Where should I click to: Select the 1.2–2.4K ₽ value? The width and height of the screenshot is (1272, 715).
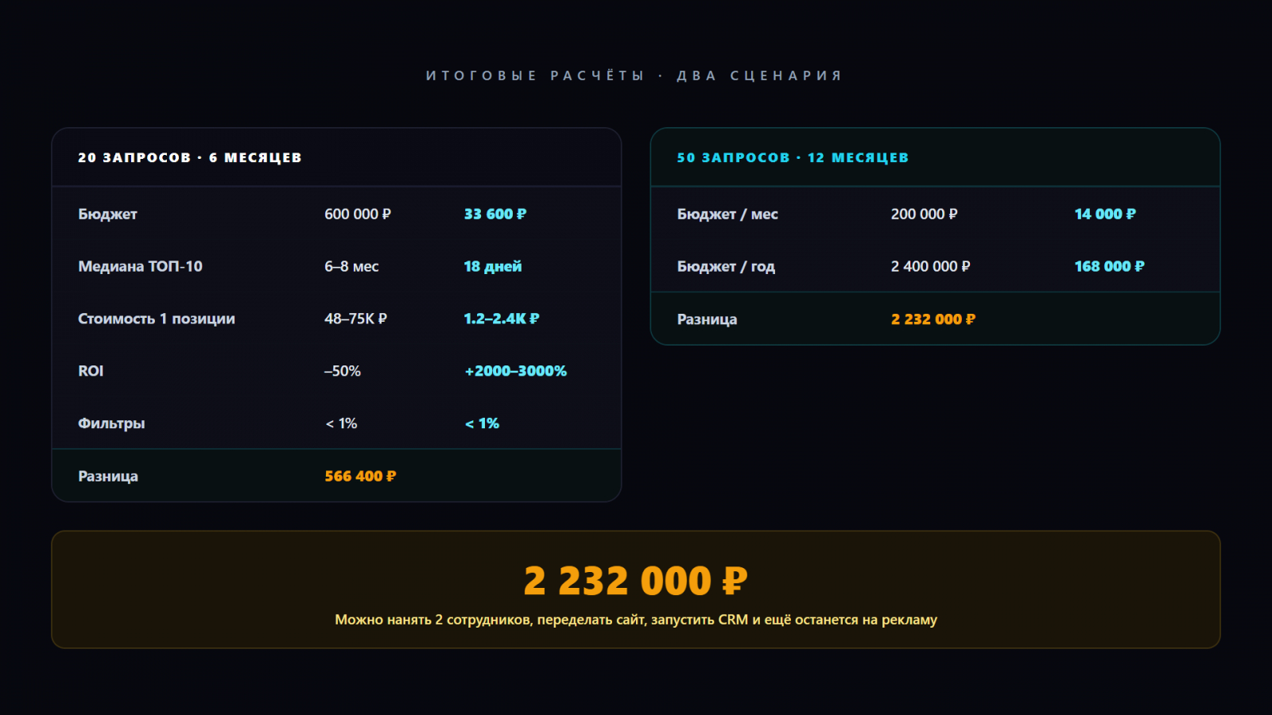click(x=501, y=319)
